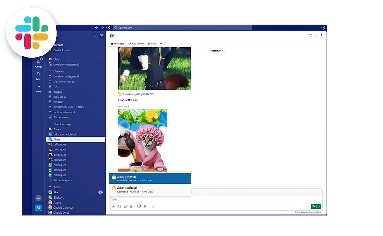Click Add channels
Image resolution: width=383 pixels, height=236 pixels.
(62, 117)
